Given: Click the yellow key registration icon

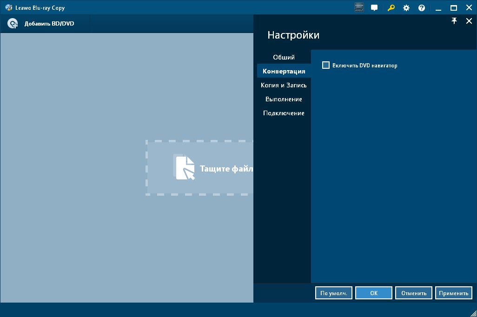Looking at the screenshot, I should (x=391, y=7).
